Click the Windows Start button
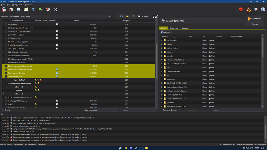The height and width of the screenshot is (150, 267). [120, 148]
